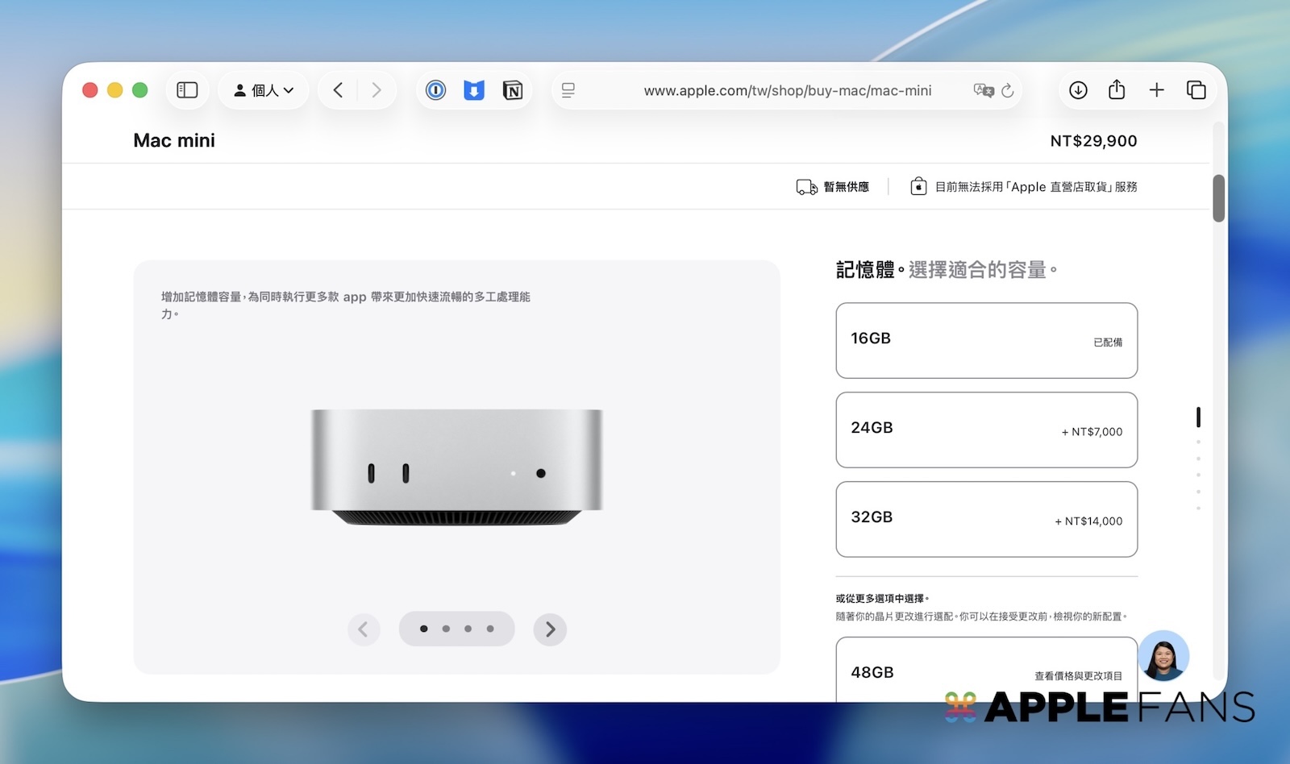
Task: Open a new tab
Action: coord(1157,90)
